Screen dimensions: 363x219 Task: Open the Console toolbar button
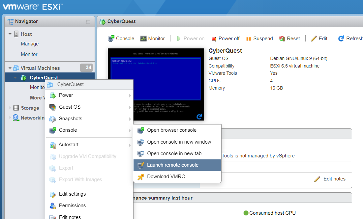click(121, 39)
